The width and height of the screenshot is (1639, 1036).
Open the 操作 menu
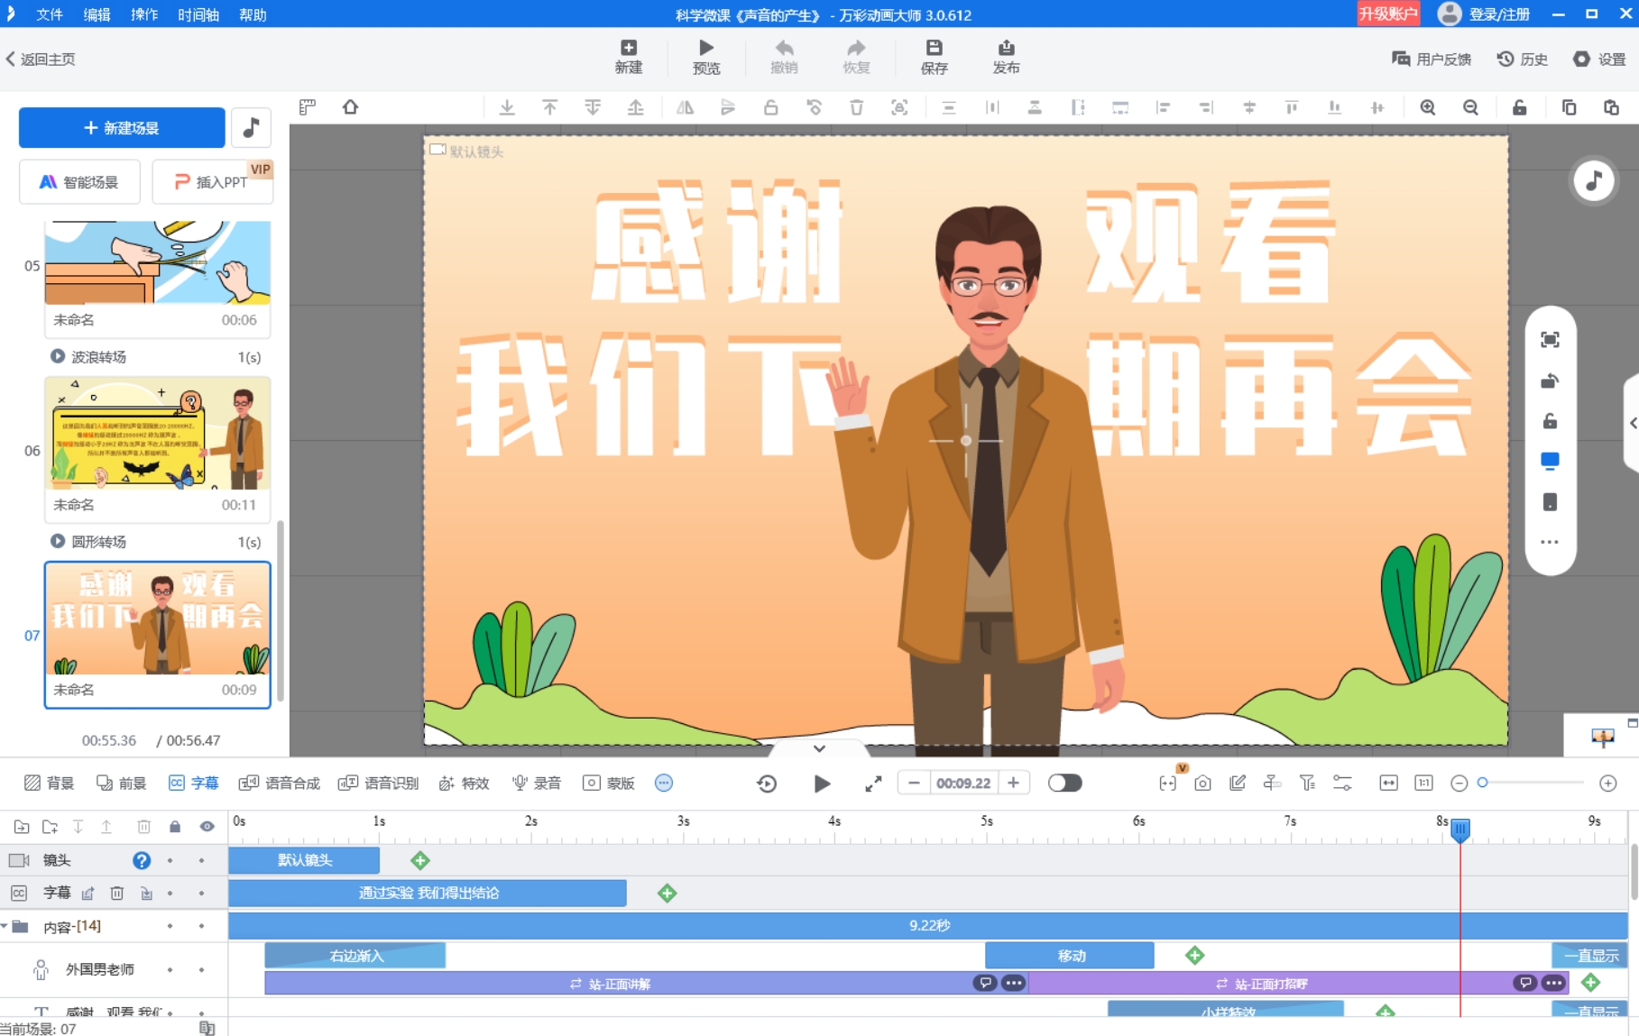(144, 14)
